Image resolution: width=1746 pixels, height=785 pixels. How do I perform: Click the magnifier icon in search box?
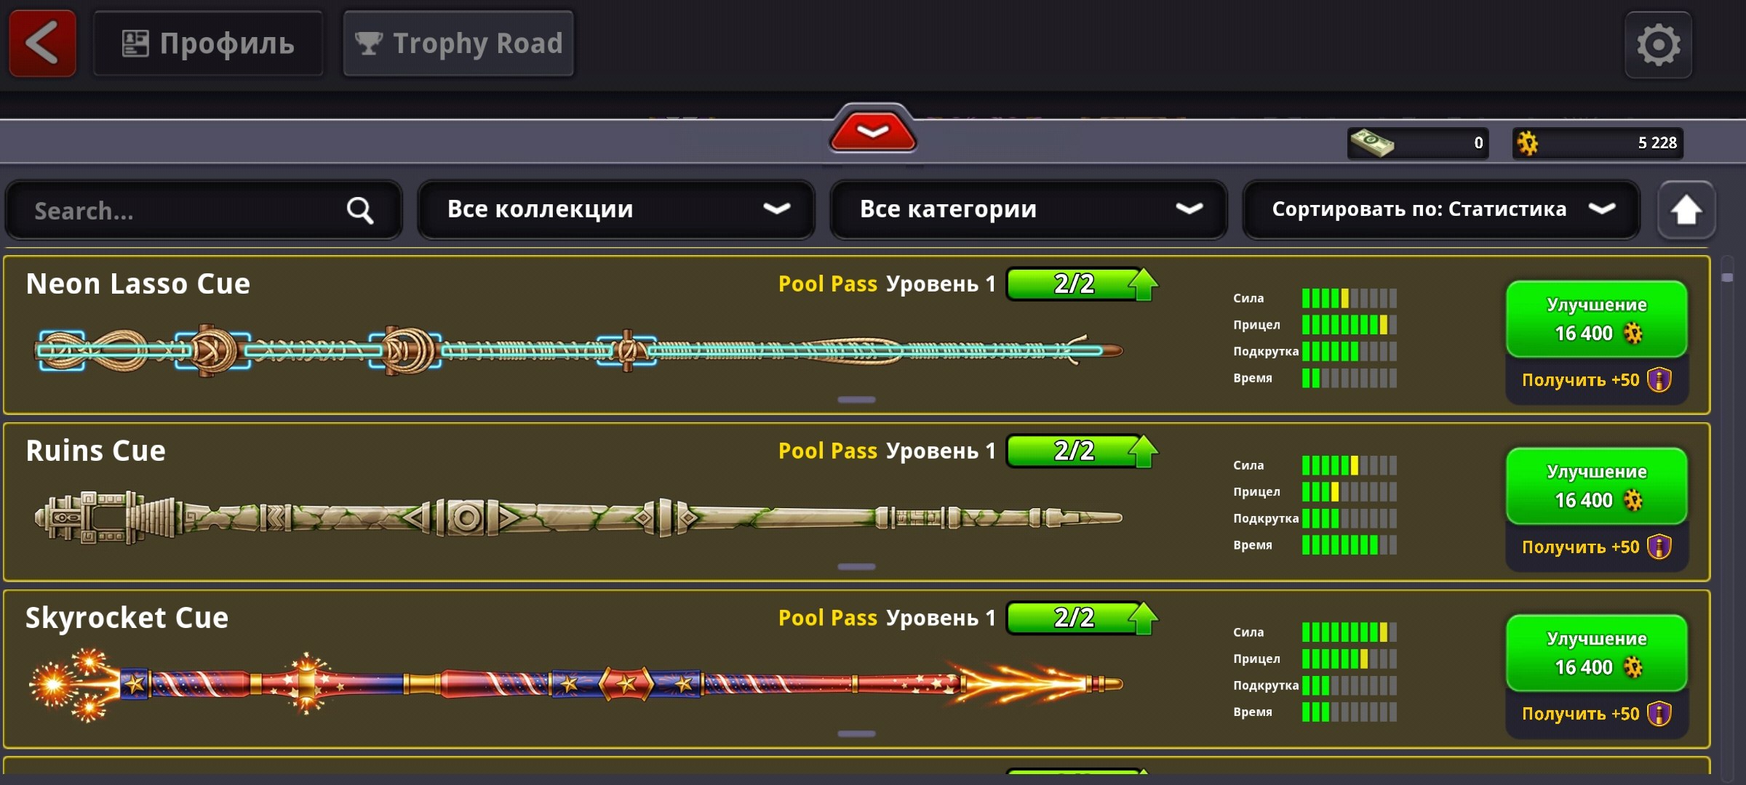pos(359,211)
